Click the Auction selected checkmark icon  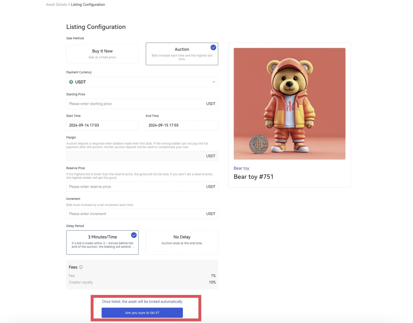click(x=213, y=47)
